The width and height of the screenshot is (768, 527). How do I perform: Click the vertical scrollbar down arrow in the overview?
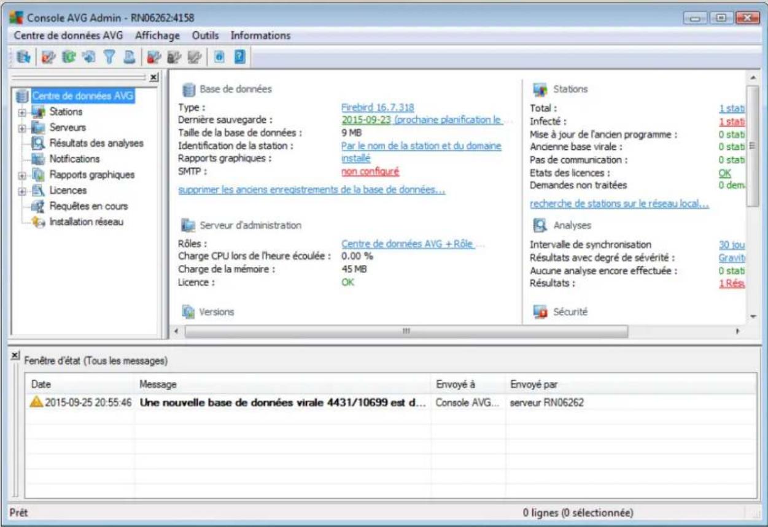point(754,317)
